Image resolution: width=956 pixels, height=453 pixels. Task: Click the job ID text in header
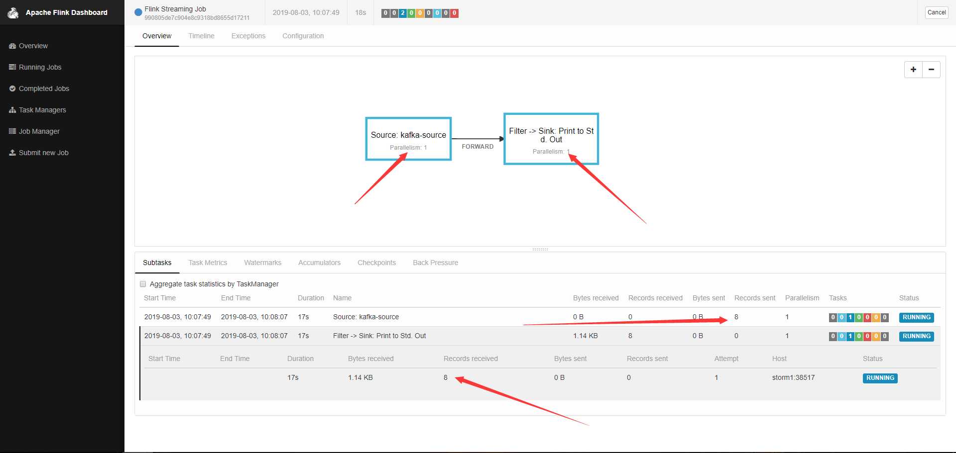coord(197,18)
